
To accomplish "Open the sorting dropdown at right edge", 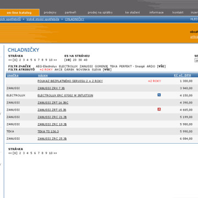I will [196, 61].
